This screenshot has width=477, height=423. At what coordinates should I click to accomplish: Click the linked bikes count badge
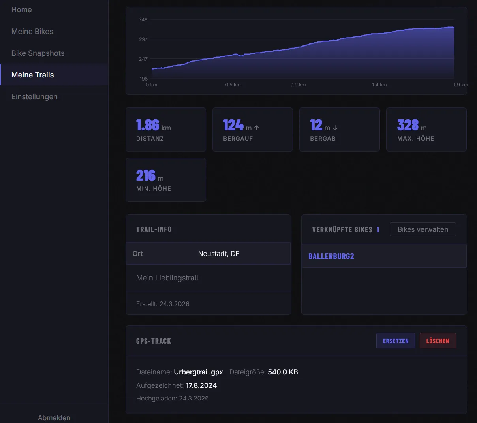coord(378,230)
